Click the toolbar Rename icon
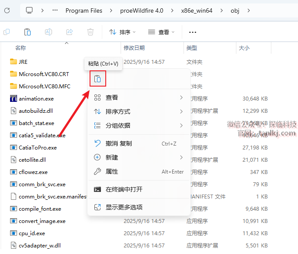 (x=49, y=32)
